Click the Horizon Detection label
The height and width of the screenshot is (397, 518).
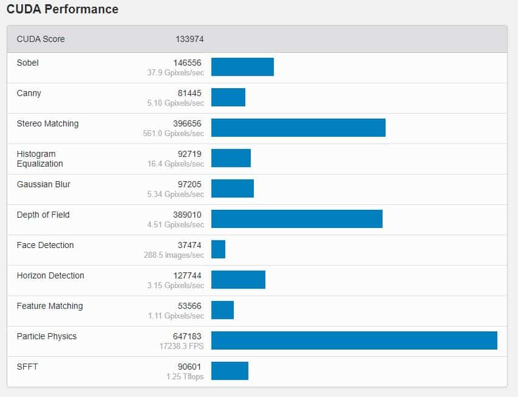50,275
